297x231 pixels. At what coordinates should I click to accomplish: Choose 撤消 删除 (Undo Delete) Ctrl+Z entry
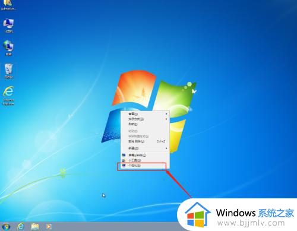click(x=145, y=141)
